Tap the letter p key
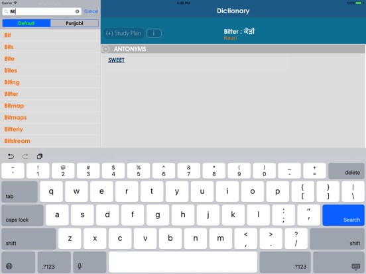 tap(278, 192)
